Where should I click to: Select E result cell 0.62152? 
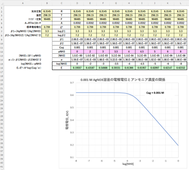tap(181, 68)
